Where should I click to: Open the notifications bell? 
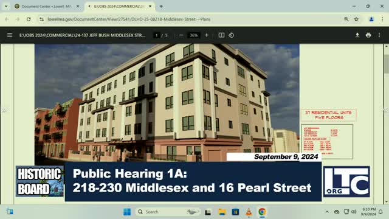click(x=380, y=212)
